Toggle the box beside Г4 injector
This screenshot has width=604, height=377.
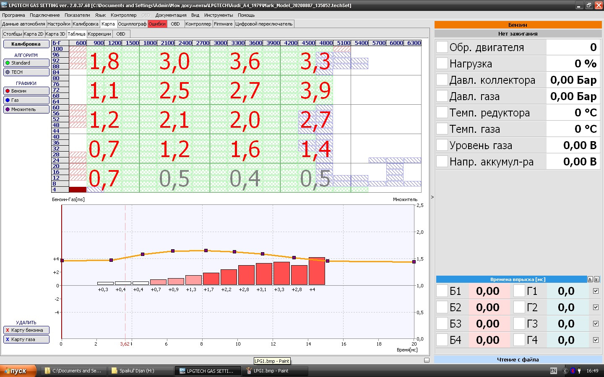519,340
